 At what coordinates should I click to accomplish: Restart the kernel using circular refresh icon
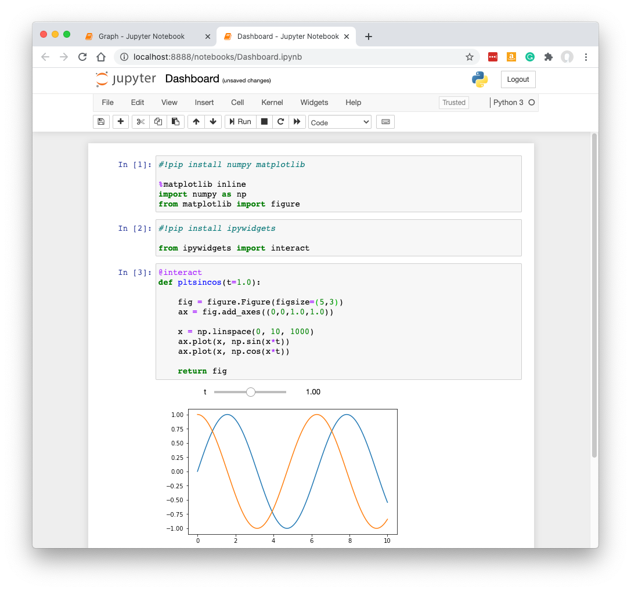pyautogui.click(x=280, y=122)
